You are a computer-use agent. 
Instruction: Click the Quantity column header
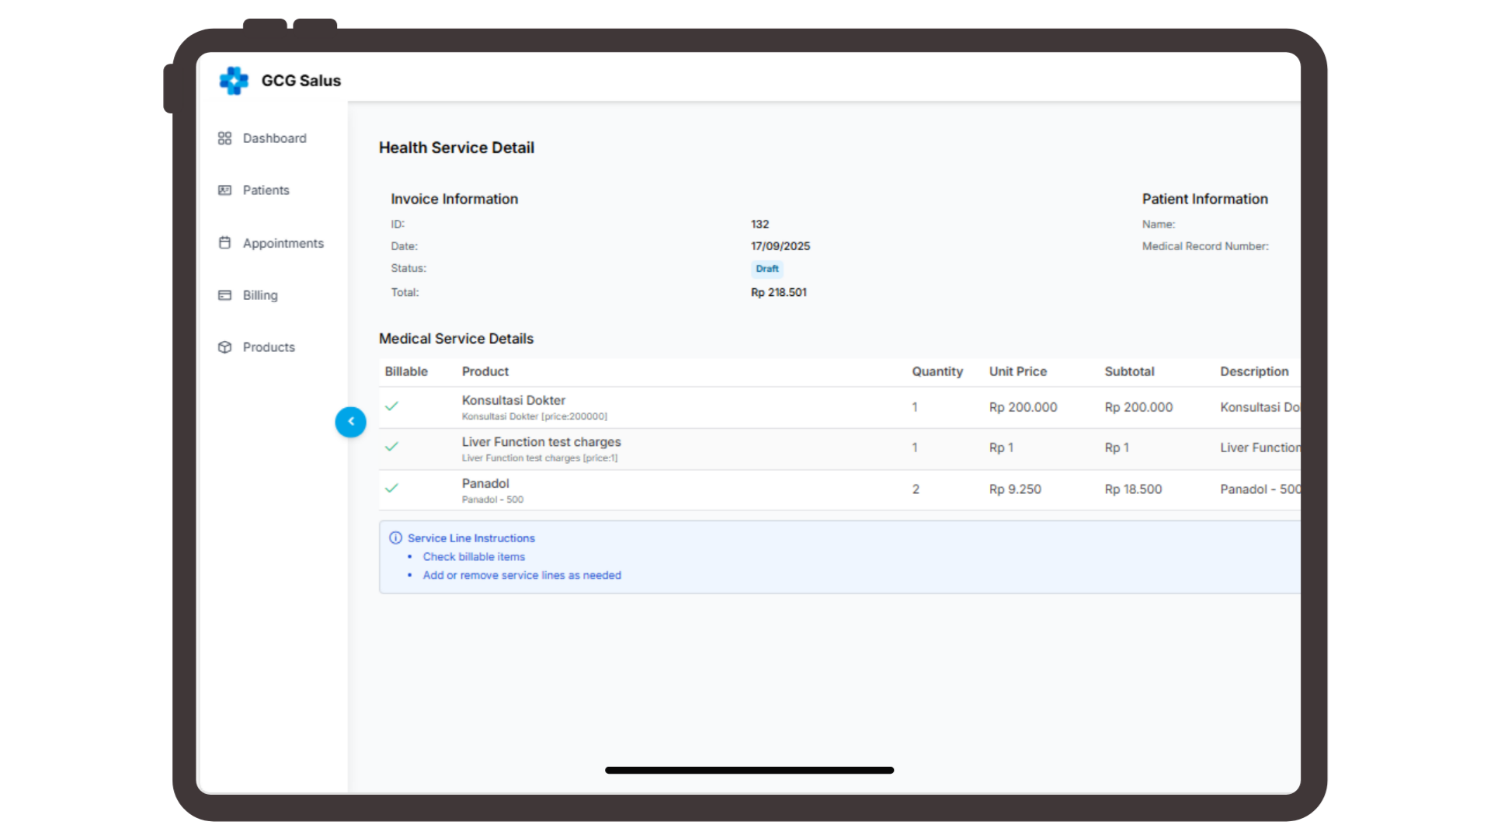coord(937,371)
